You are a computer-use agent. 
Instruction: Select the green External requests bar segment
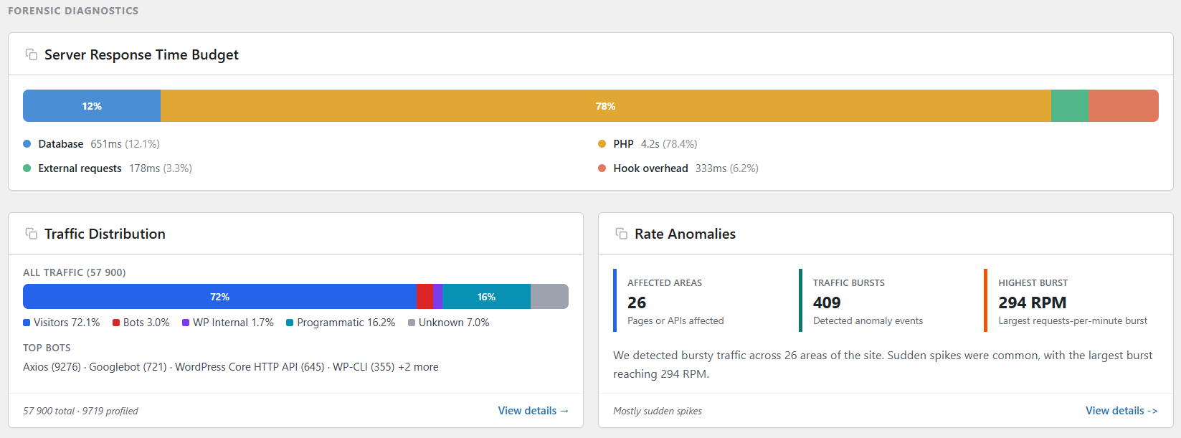[1070, 105]
